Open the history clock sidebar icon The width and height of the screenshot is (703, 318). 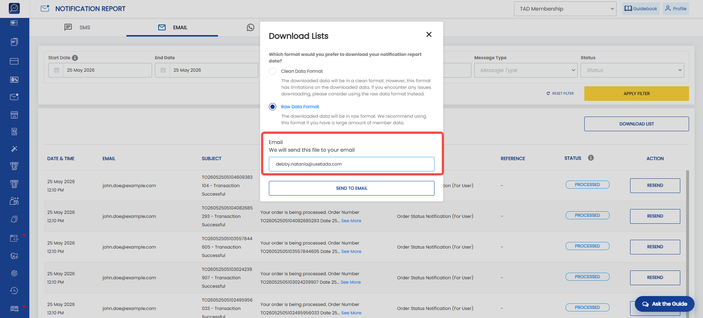[14, 291]
